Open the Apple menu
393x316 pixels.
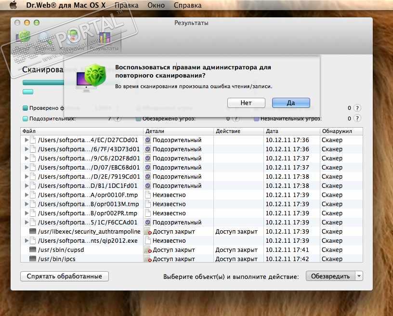tap(13, 5)
